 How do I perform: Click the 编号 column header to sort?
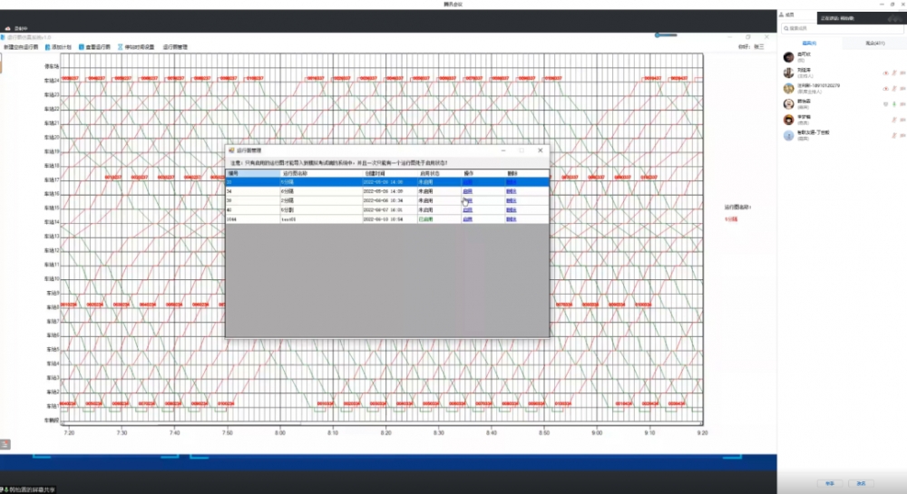233,173
